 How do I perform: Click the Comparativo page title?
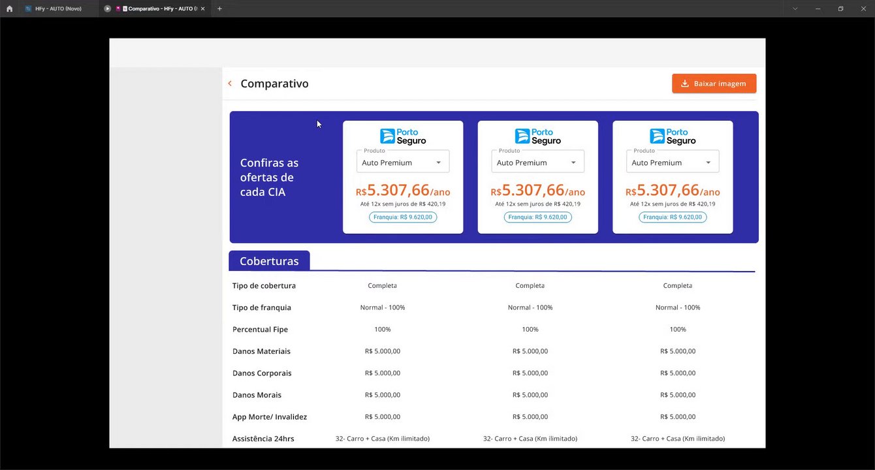tap(274, 84)
